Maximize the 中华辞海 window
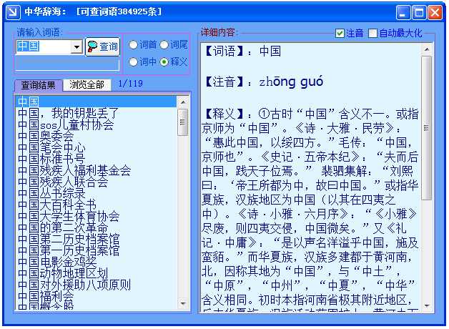Screen dimensions: 449x329 click(419, 13)
